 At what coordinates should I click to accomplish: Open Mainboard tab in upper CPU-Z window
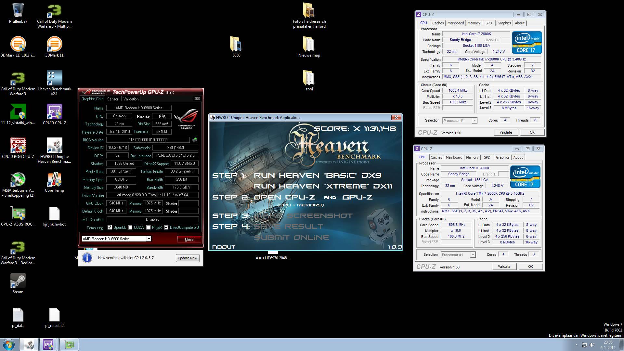[456, 23]
